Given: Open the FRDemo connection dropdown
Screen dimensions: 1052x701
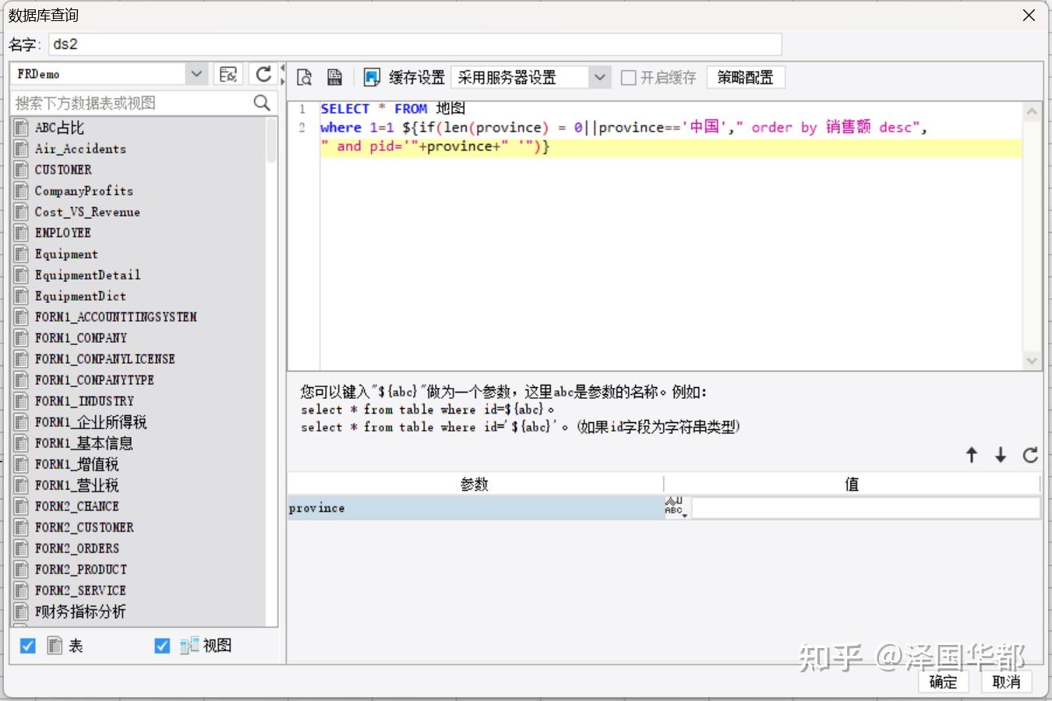Looking at the screenshot, I should tap(196, 73).
